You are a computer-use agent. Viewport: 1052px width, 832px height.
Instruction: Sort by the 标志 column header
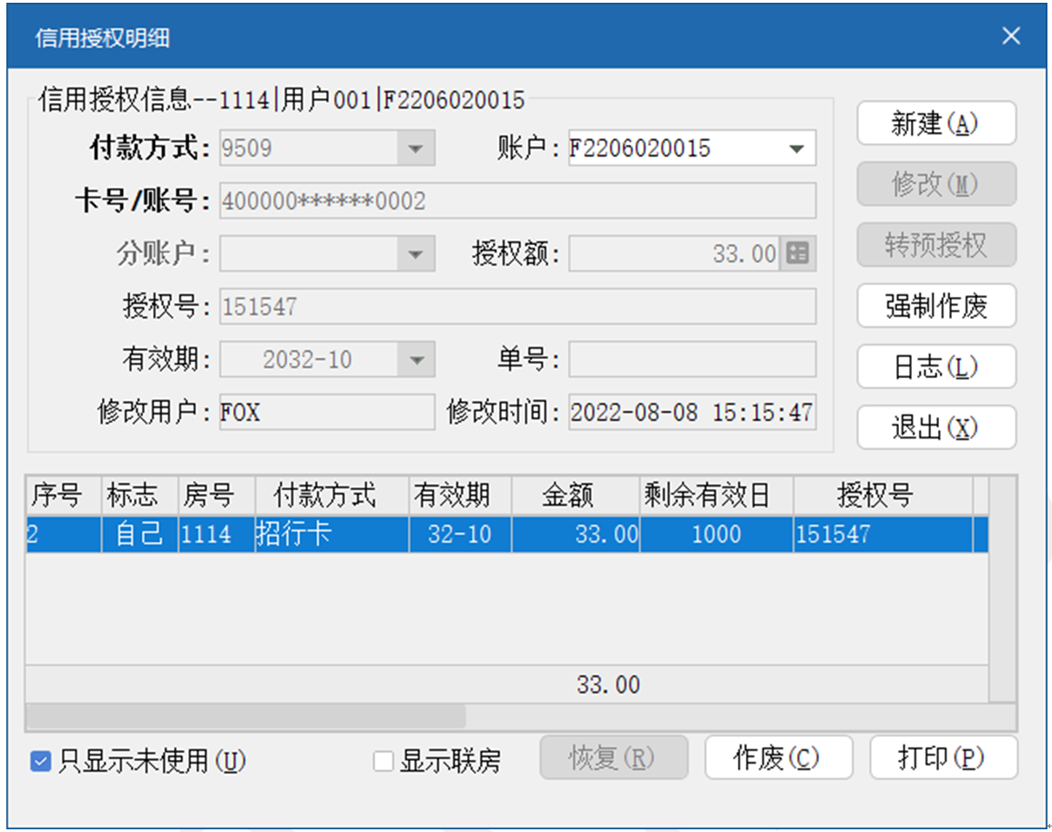point(139,496)
